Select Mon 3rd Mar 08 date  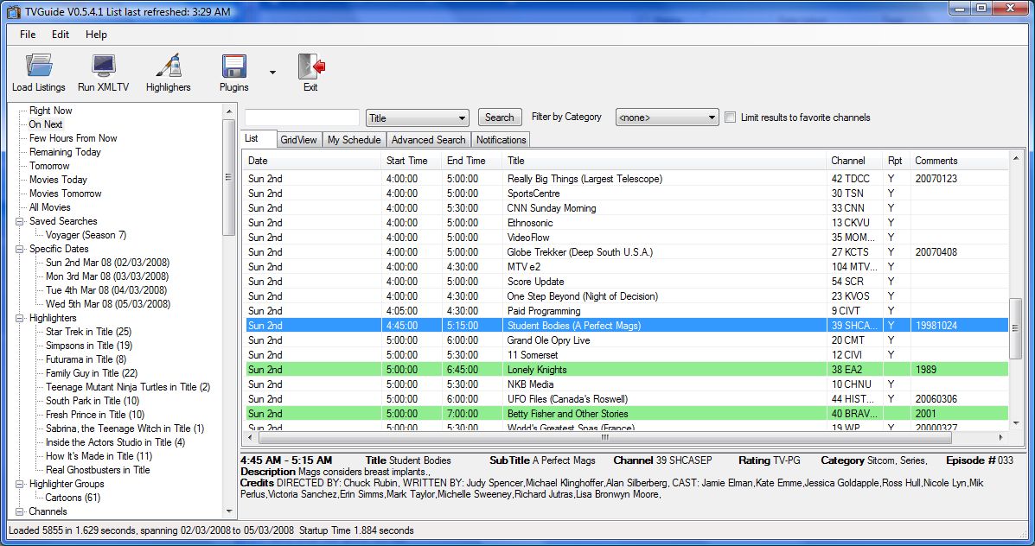click(107, 277)
